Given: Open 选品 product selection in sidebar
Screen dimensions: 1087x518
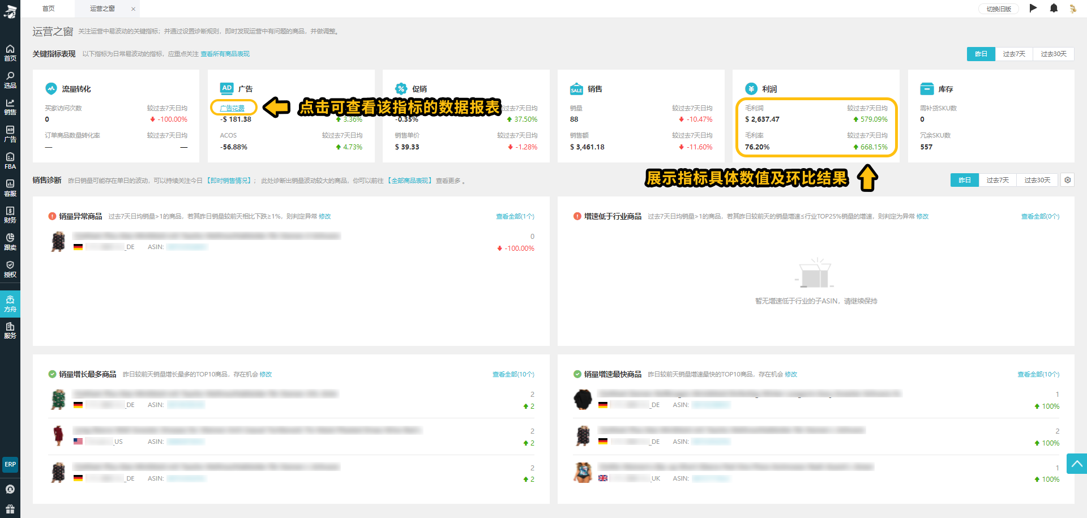Looking at the screenshot, I should click(x=10, y=80).
